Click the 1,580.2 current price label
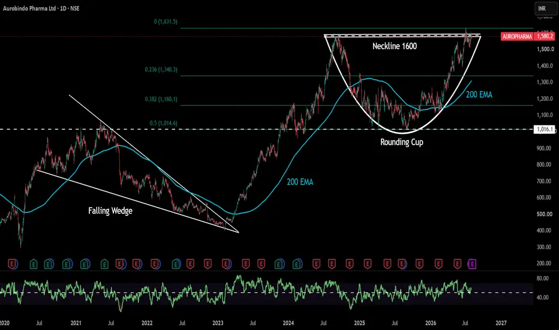Image resolution: width=559 pixels, height=330 pixels. point(545,37)
